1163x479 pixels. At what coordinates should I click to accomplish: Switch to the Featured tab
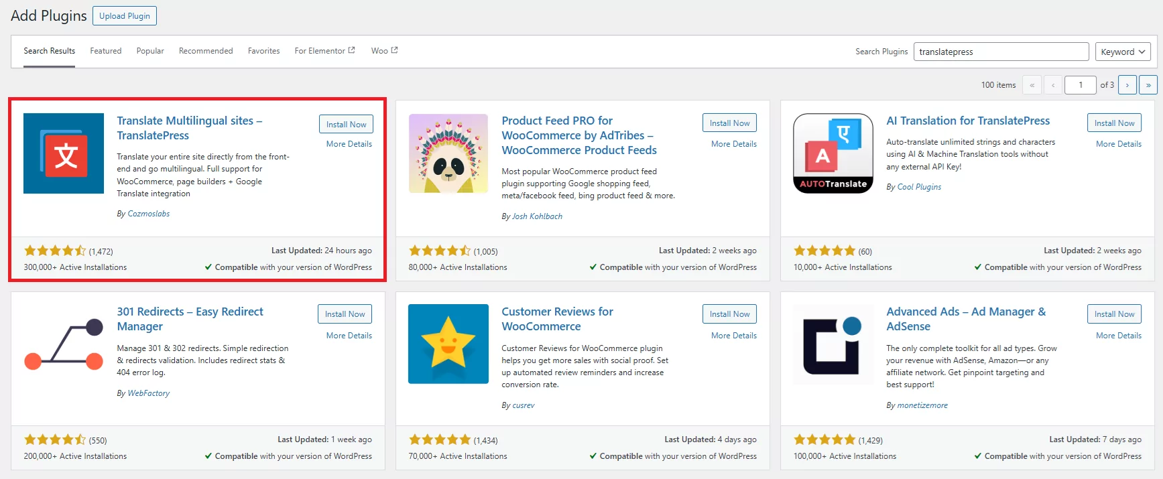click(106, 51)
